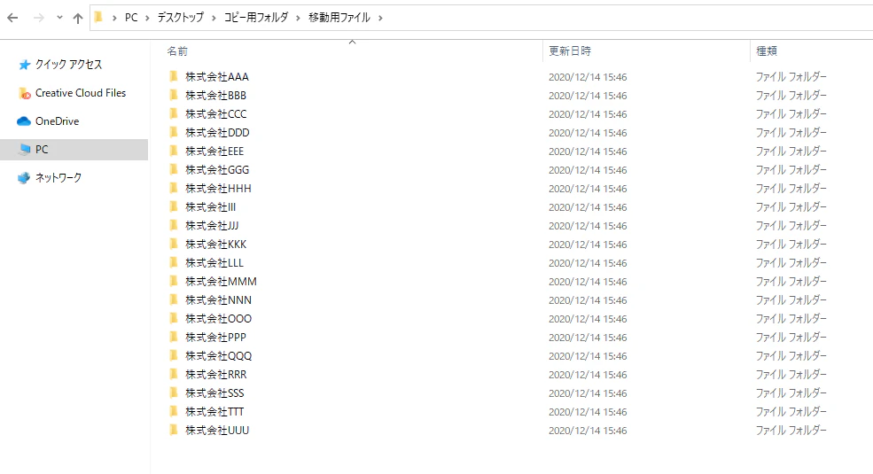The image size is (873, 474).
Task: Select folder icon of 株式会社JJJ
Action: (x=174, y=225)
